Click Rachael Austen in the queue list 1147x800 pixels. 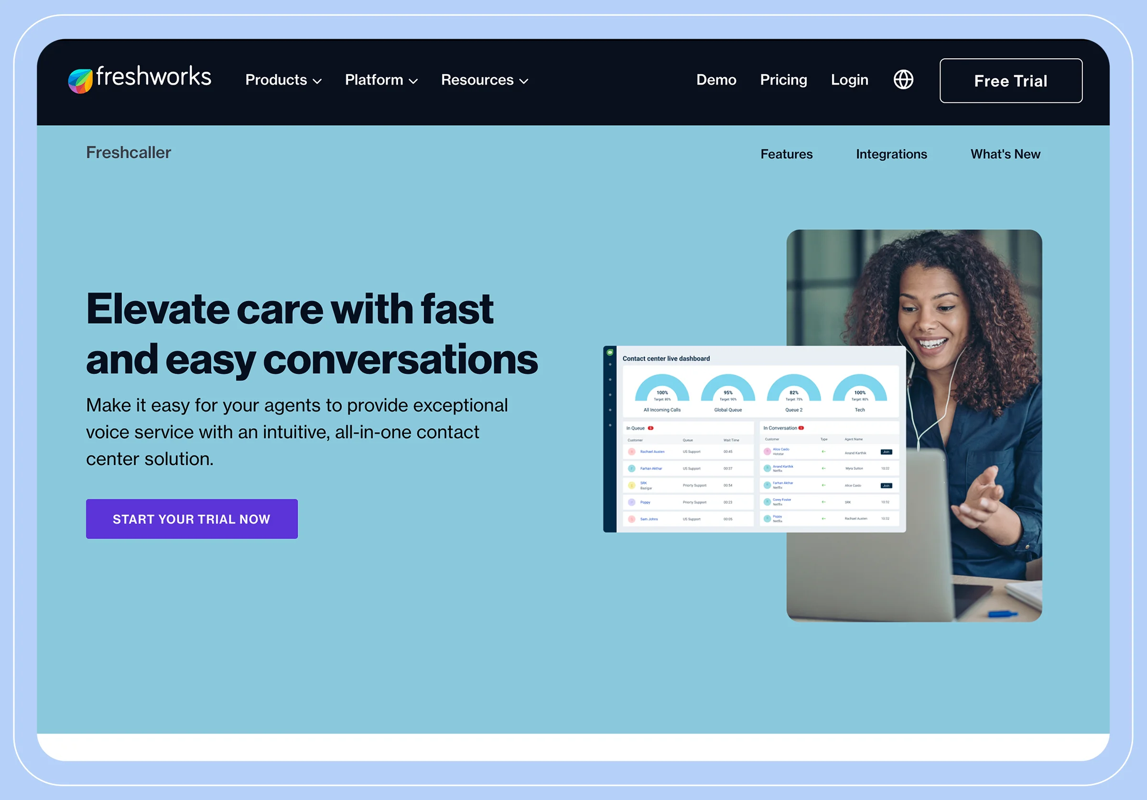[x=652, y=452]
